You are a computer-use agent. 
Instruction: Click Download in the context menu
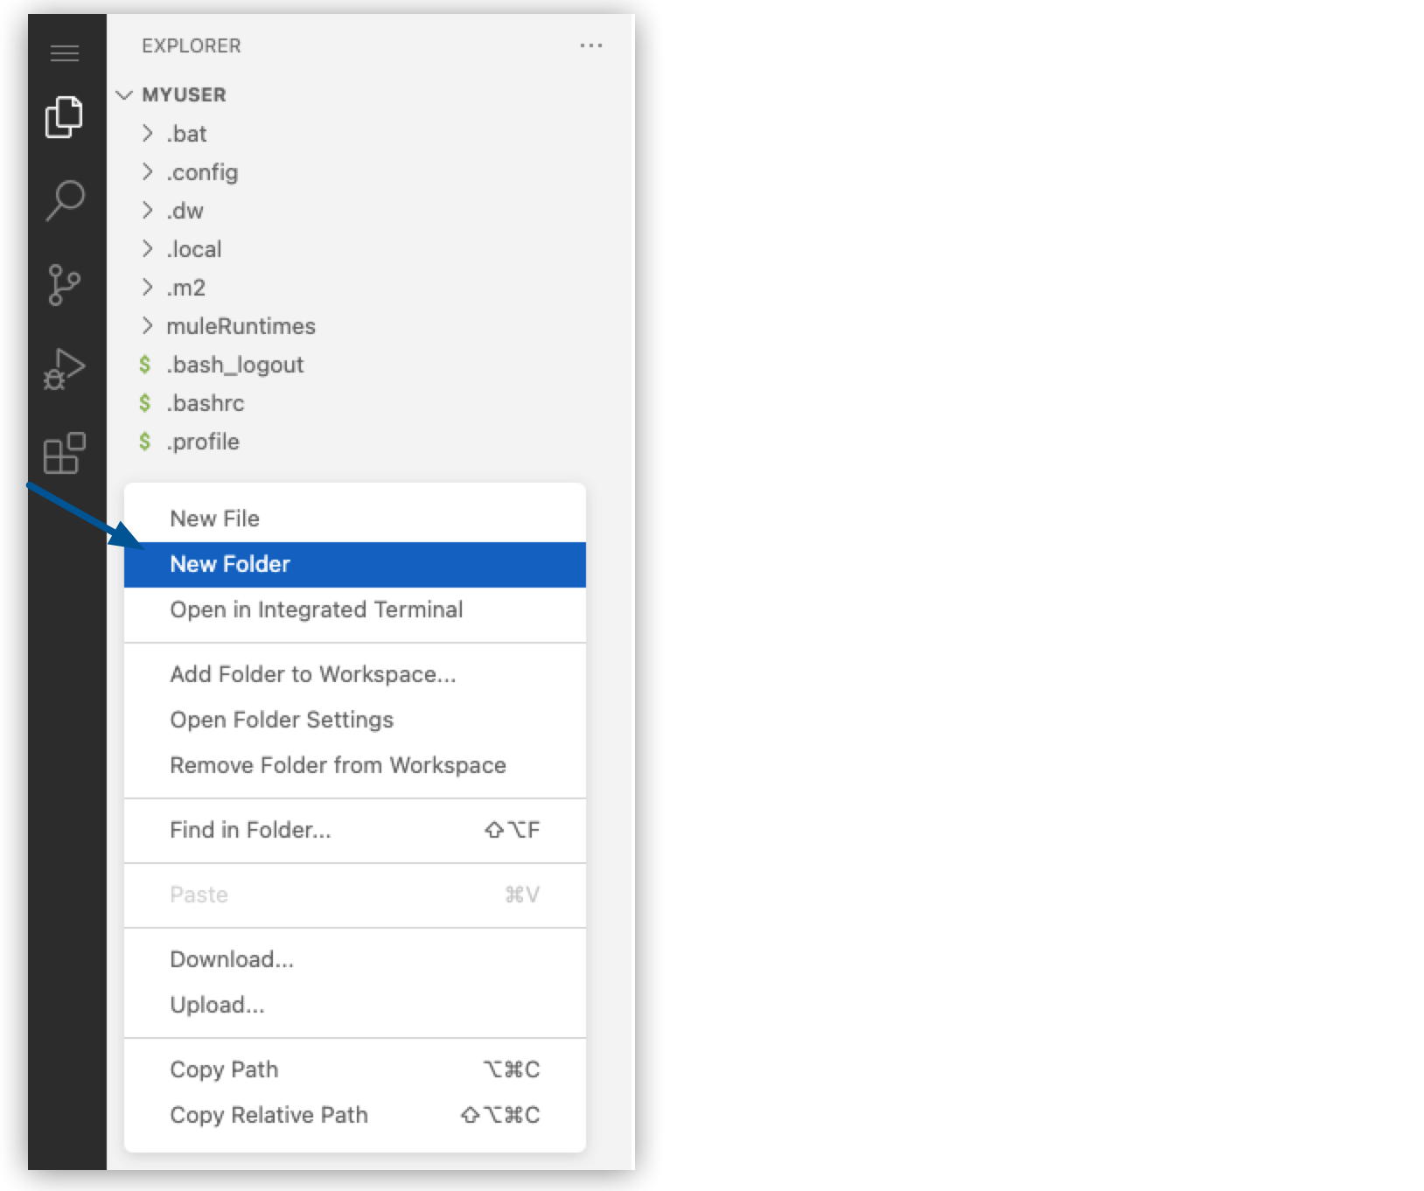[x=232, y=958]
